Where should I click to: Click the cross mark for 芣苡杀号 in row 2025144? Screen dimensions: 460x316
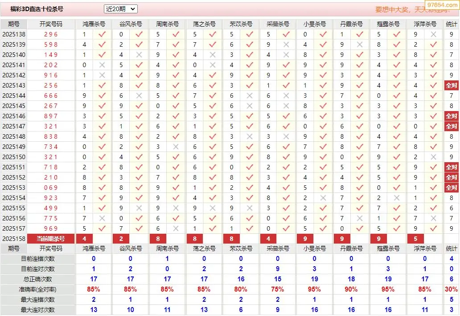pos(249,96)
